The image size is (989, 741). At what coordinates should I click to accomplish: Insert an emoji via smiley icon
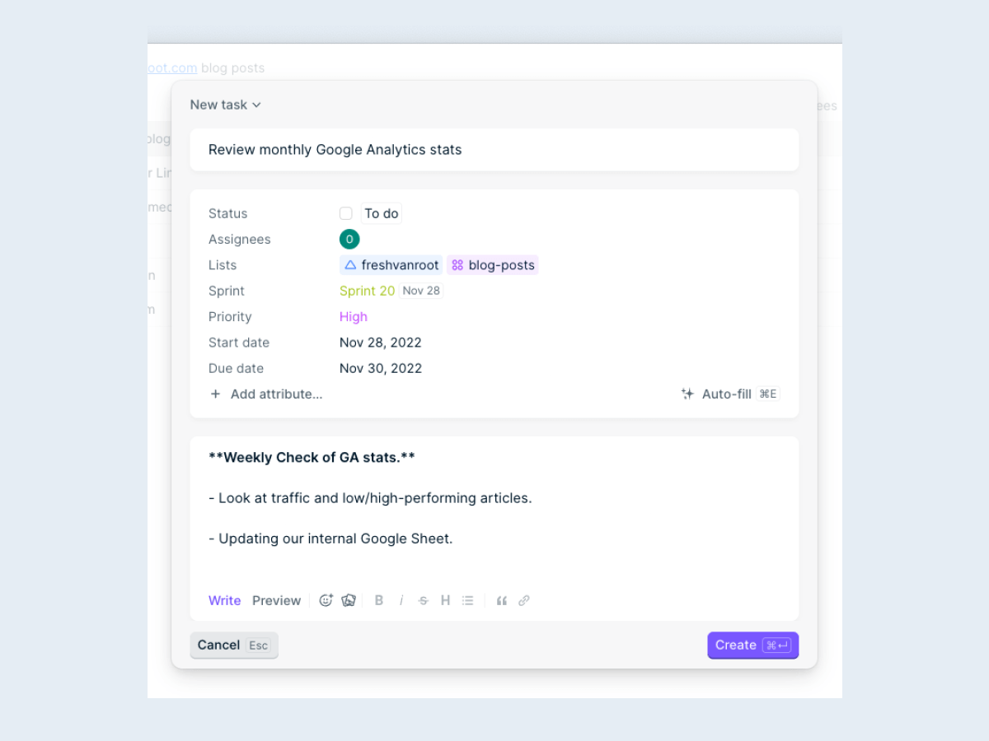tap(326, 600)
